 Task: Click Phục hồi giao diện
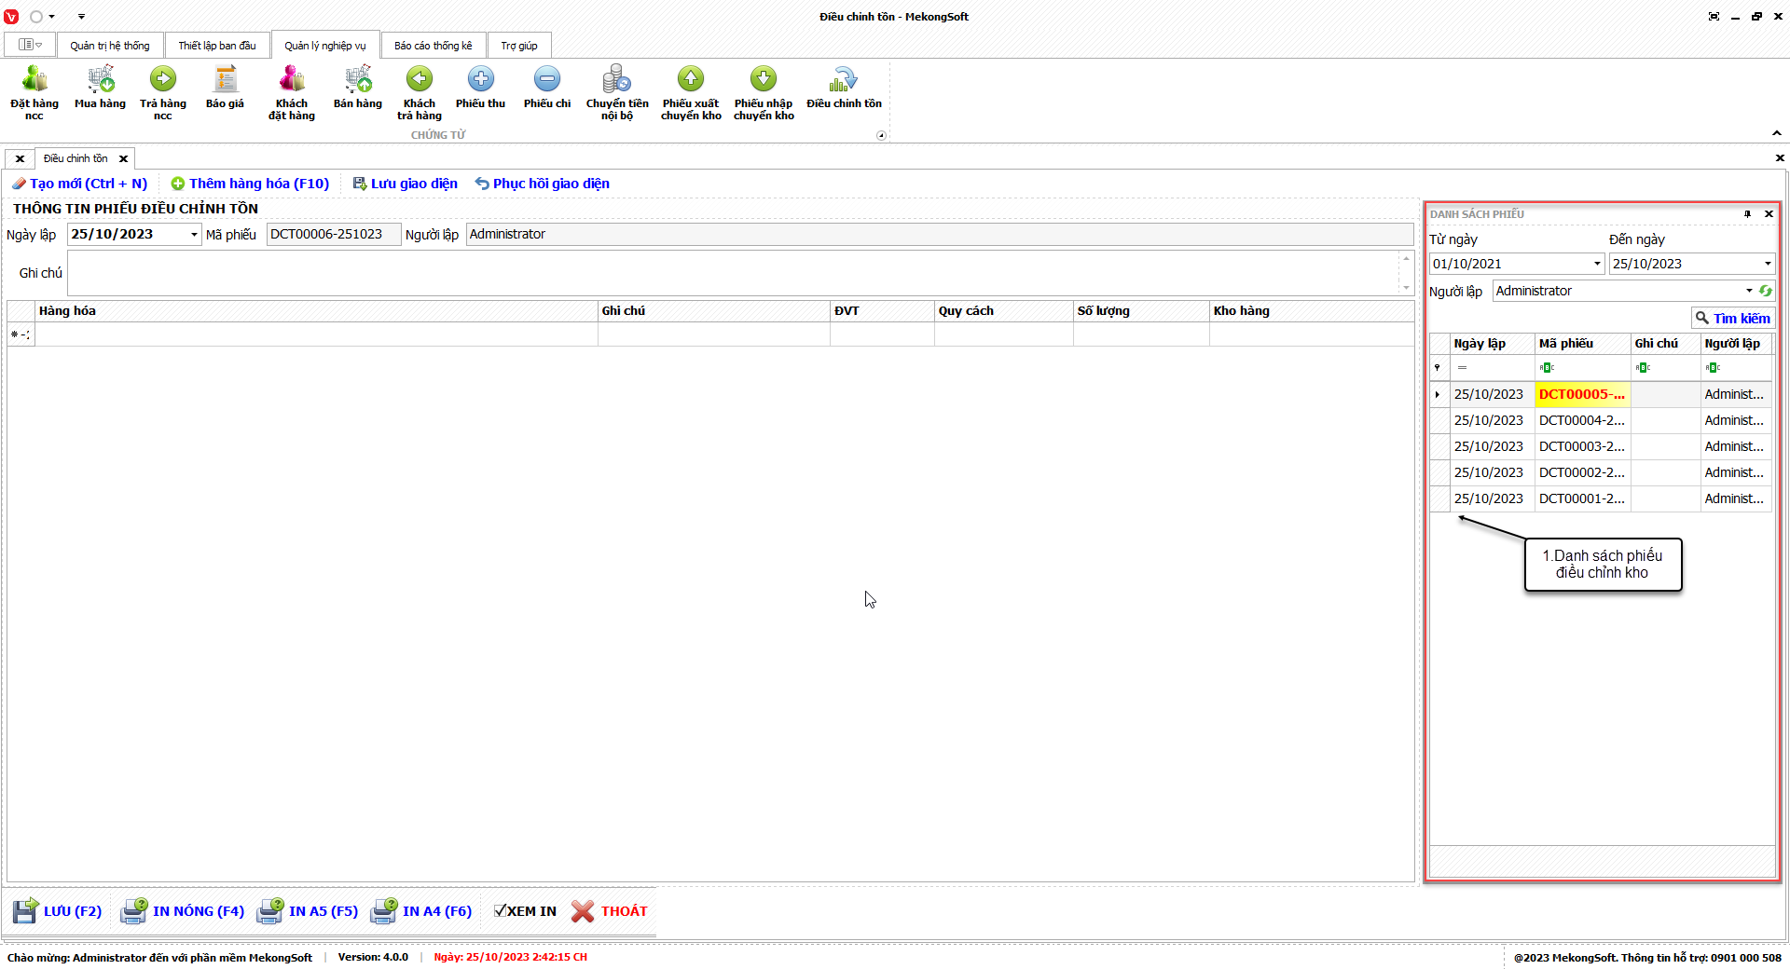pos(542,184)
